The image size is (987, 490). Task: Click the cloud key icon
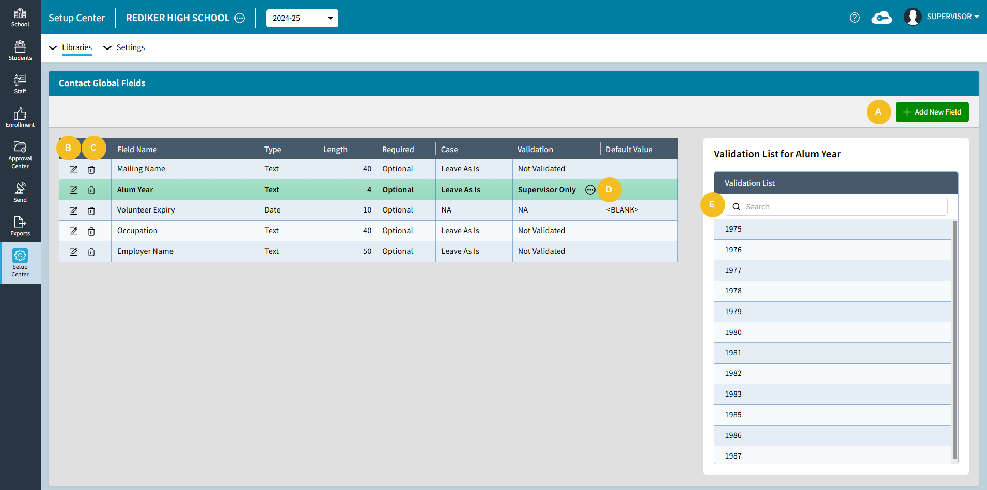point(882,18)
